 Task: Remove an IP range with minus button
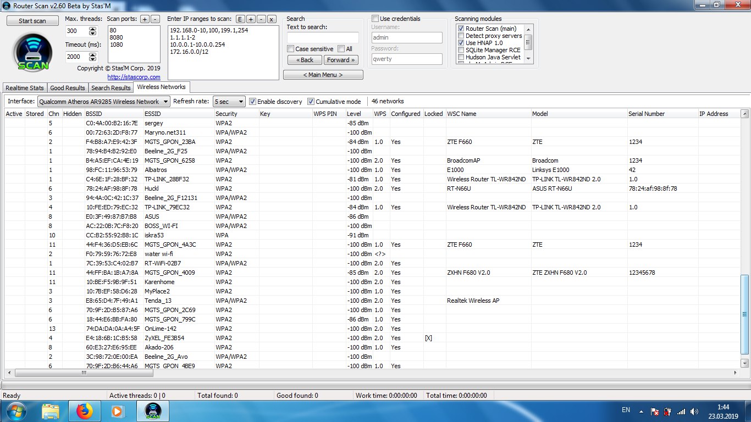261,19
